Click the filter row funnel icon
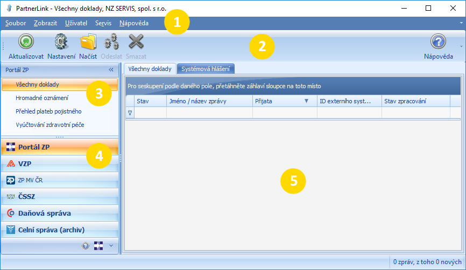466x270 pixels. 130,112
